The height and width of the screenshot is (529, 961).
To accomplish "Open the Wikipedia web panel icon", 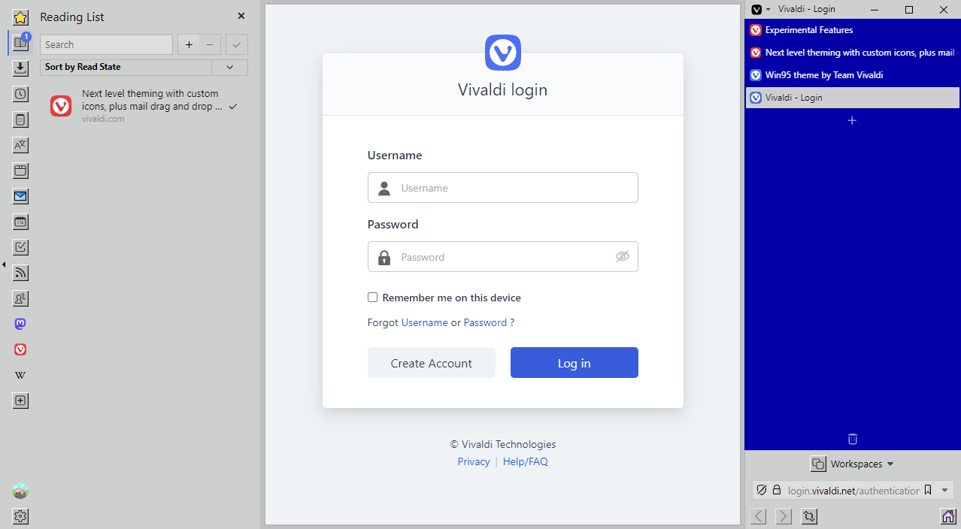I will [x=20, y=375].
